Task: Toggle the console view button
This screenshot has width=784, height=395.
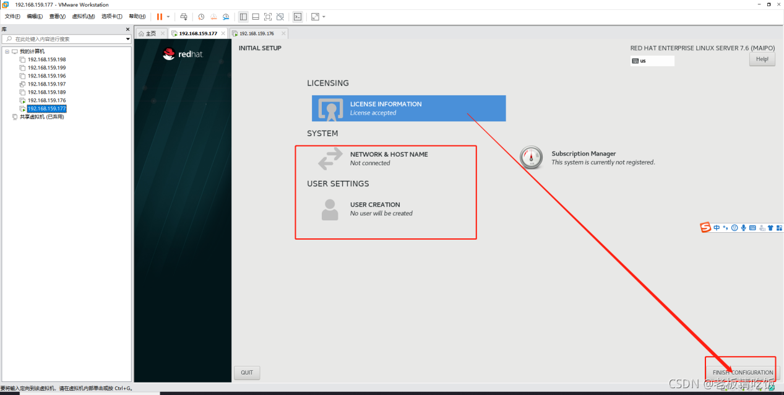Action: [x=298, y=17]
